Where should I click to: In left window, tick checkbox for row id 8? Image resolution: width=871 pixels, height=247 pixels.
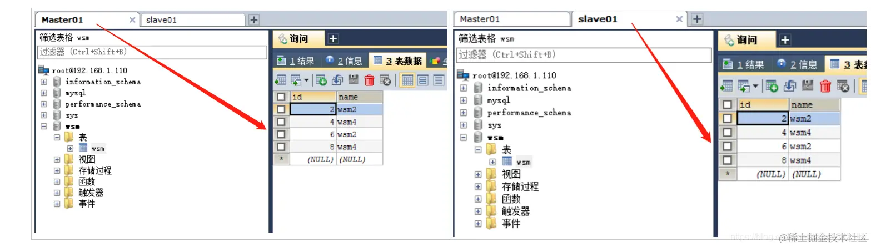click(x=281, y=147)
